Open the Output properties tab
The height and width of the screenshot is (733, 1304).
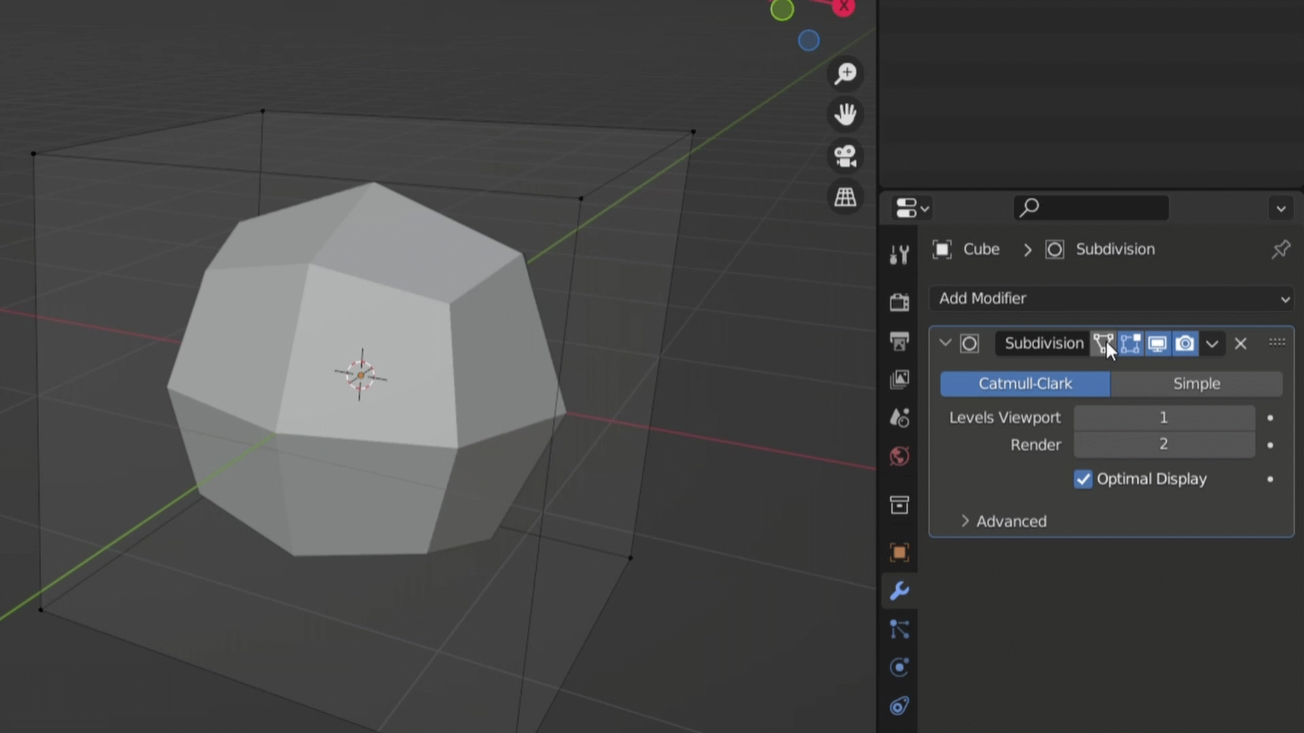[899, 341]
